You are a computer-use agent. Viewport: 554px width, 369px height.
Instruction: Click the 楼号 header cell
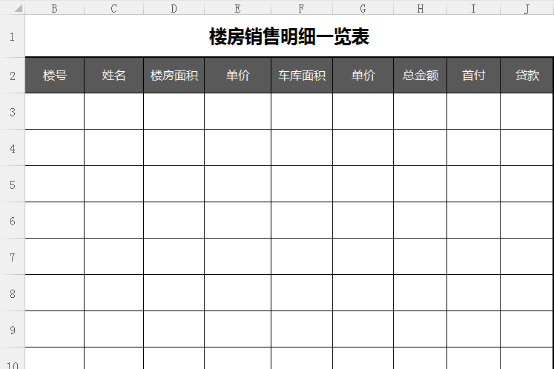[55, 76]
